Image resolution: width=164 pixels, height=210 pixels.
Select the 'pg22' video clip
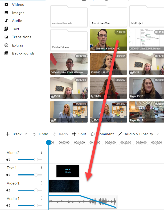(69, 112)
